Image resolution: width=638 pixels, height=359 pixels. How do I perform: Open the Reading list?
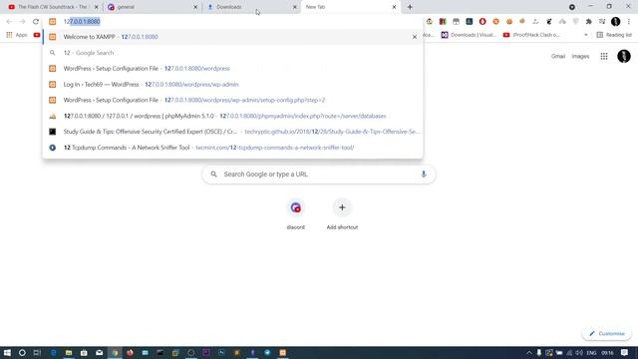click(x=614, y=35)
